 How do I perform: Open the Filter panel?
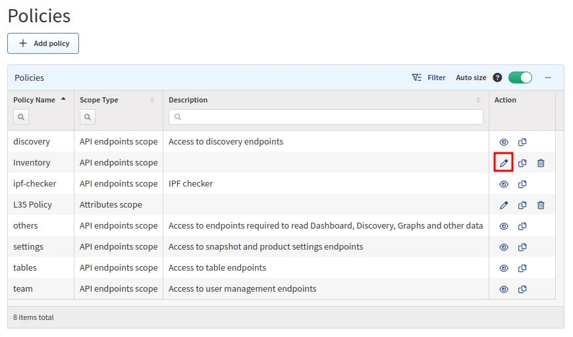click(x=429, y=78)
